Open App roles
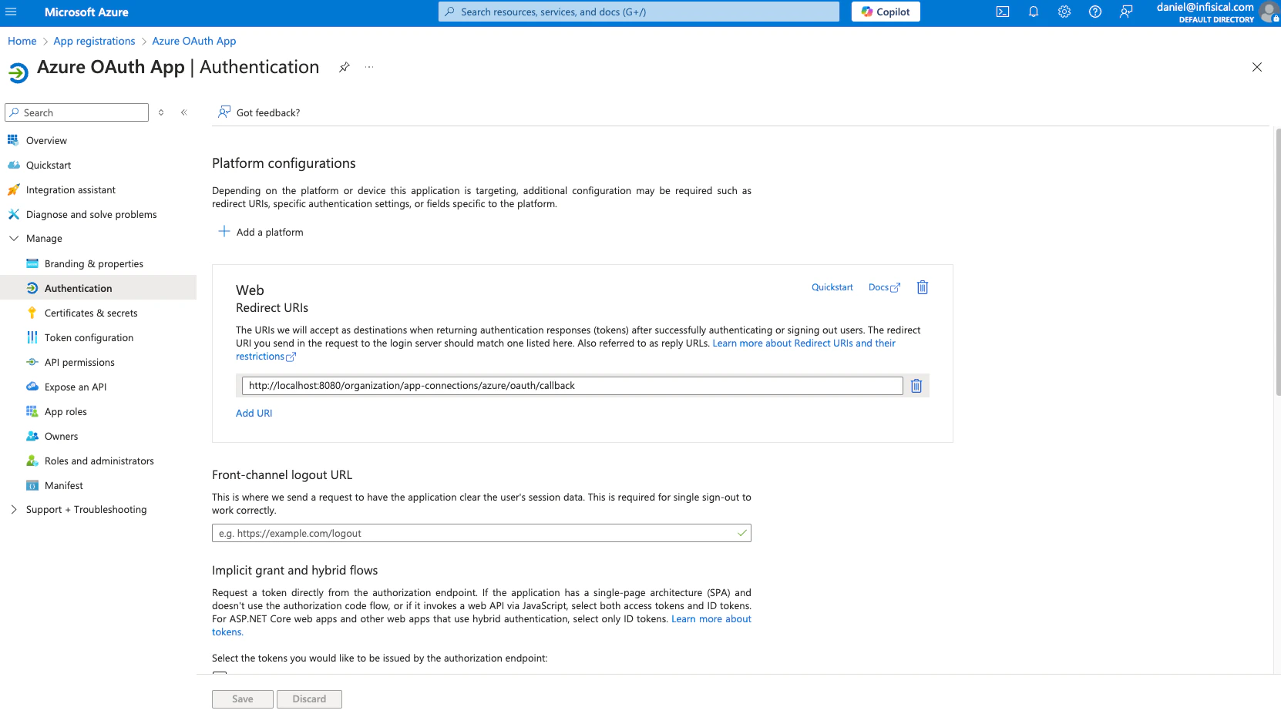Viewport: 1281px width, 717px height. [x=66, y=411]
